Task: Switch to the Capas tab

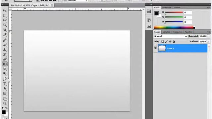Action: click(157, 32)
